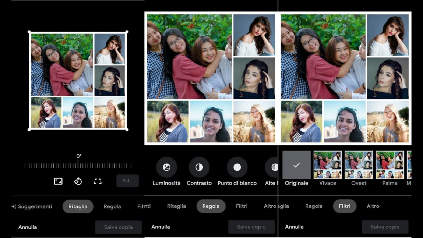Open the perspective transform tool icon
The image size is (423, 238).
[98, 181]
